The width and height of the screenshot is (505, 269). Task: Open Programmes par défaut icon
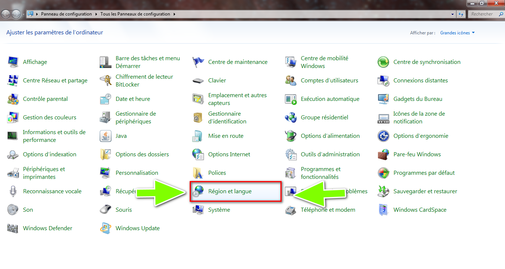coord(383,173)
